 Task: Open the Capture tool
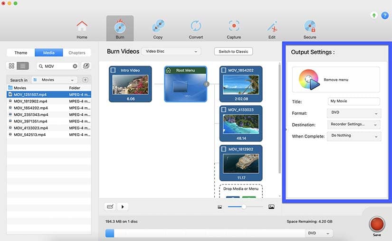click(x=234, y=28)
